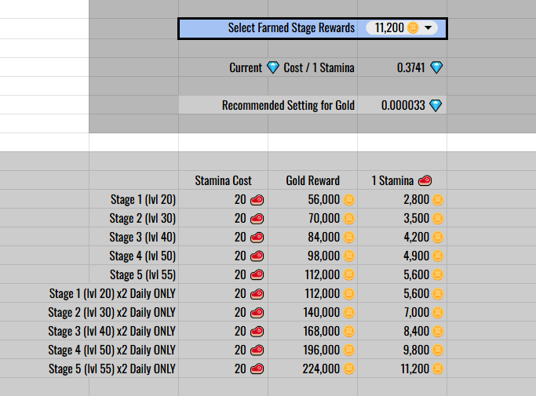
Task: Click the gem icon beside 0.000033
Action: [x=436, y=105]
